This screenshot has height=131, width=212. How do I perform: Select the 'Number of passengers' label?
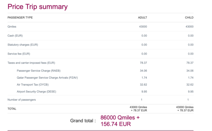click(22, 100)
